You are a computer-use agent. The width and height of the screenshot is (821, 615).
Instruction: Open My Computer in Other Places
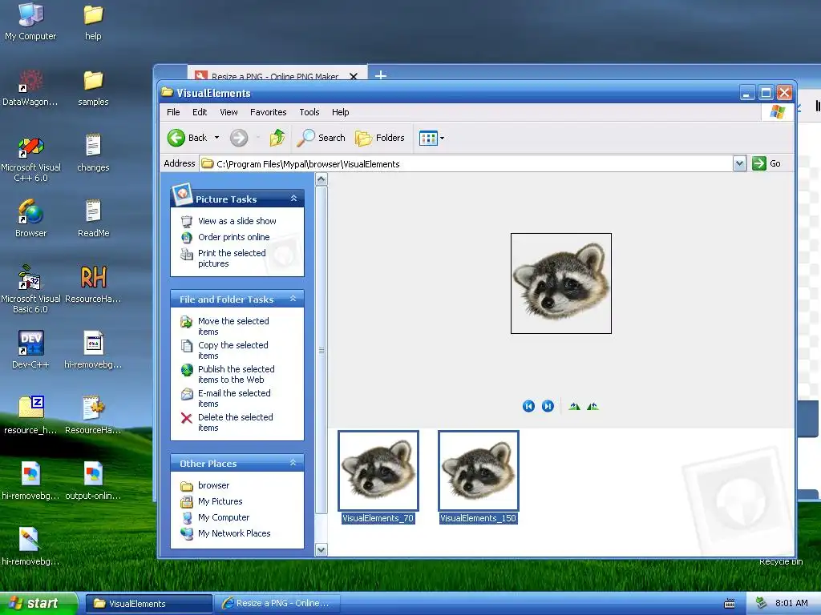click(x=224, y=517)
